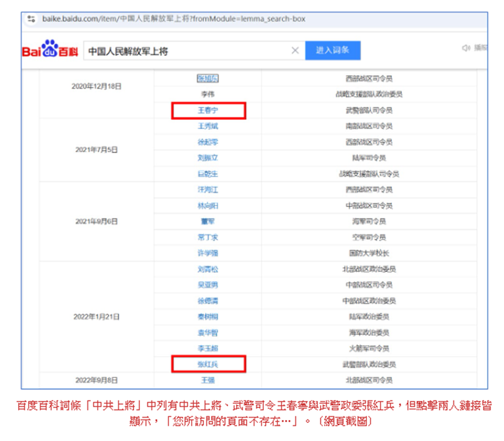
Task: Click the 陆军司令员 cell
Action: pyautogui.click(x=369, y=158)
